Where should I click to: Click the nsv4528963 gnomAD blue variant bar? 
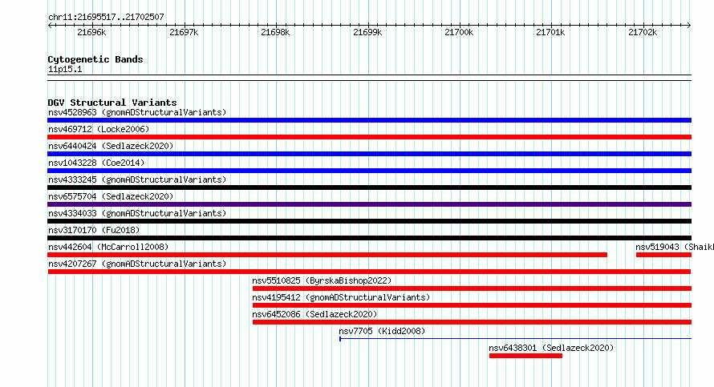pos(369,120)
